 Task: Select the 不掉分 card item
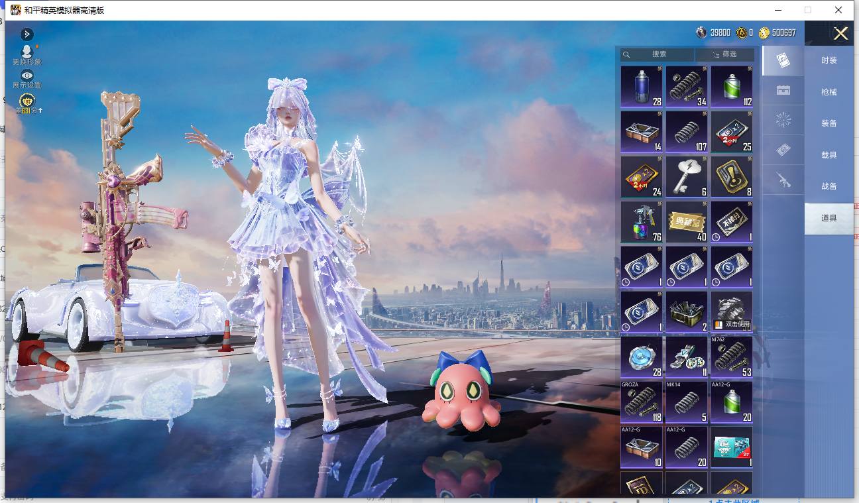[732, 222]
